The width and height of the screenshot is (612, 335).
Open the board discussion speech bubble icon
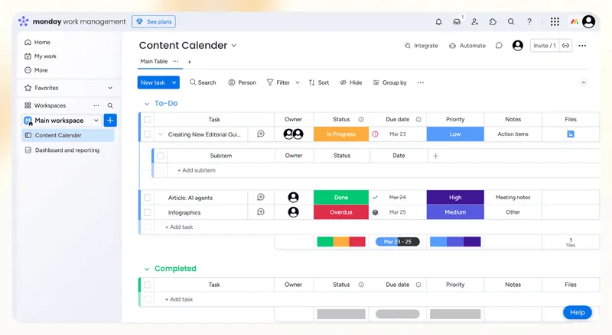499,46
